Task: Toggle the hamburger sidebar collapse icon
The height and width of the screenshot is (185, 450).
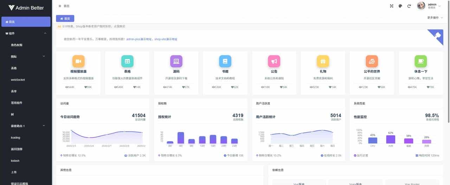Action: (x=60, y=6)
